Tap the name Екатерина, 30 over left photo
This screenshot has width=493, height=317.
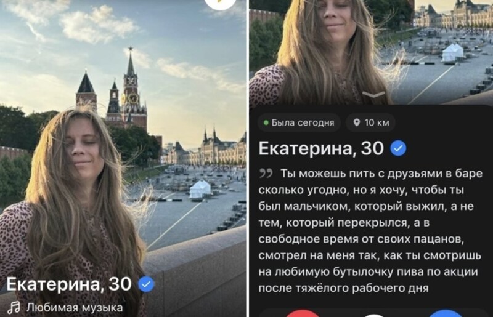[69, 284]
